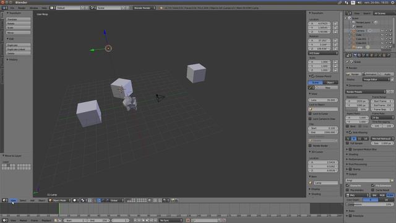This screenshot has height=223, width=396.
Task: Click the Camera object icon in Outliner
Action: click(353, 30)
